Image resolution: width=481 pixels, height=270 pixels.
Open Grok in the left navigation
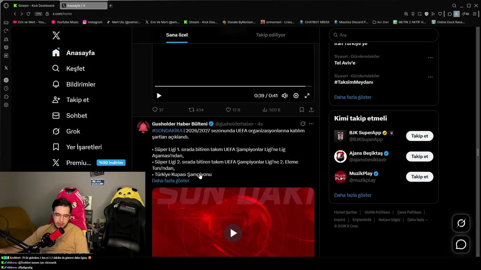(x=66, y=131)
